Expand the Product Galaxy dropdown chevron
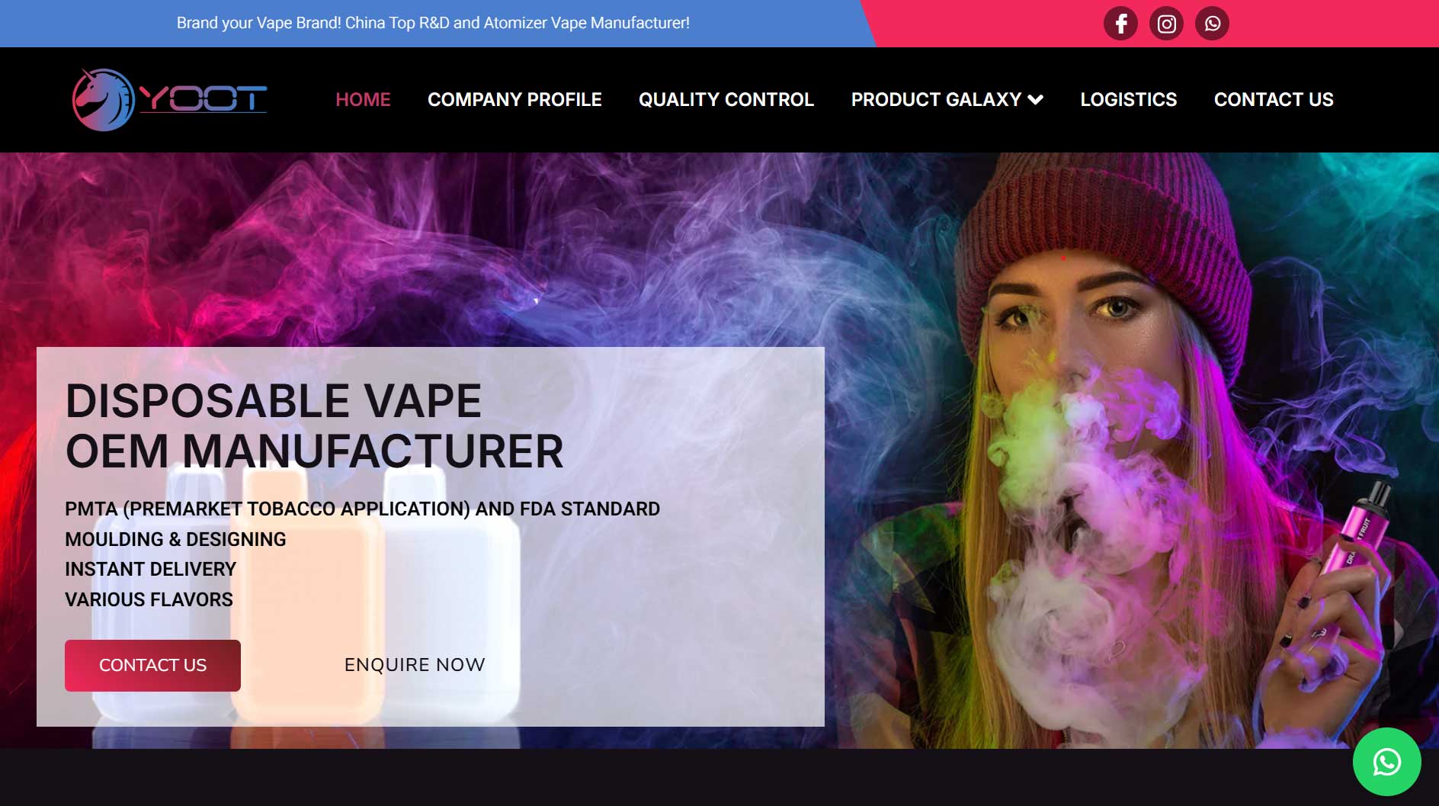The image size is (1439, 806). 1035,100
